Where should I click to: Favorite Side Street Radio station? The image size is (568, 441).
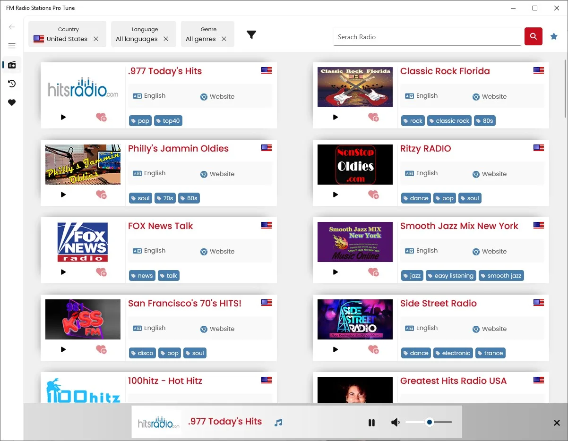click(x=373, y=349)
